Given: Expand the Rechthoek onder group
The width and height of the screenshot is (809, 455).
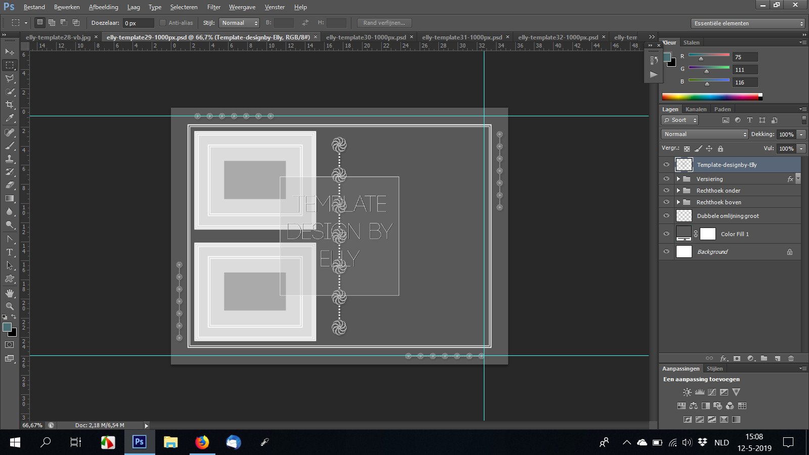Looking at the screenshot, I should 679,191.
